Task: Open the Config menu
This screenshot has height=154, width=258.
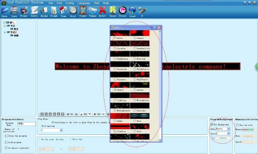Action: [x=69, y=3]
